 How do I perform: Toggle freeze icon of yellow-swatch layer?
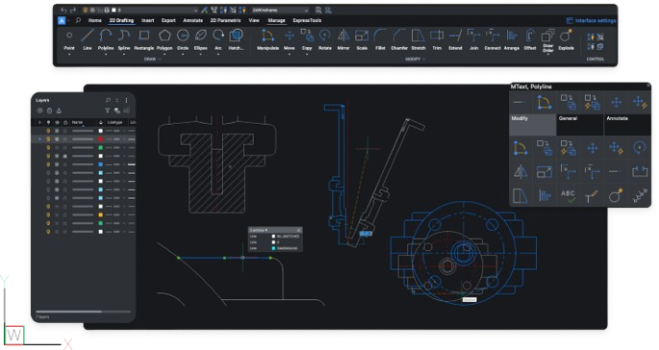point(57,214)
